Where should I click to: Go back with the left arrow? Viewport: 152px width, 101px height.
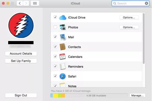coord(20,3)
